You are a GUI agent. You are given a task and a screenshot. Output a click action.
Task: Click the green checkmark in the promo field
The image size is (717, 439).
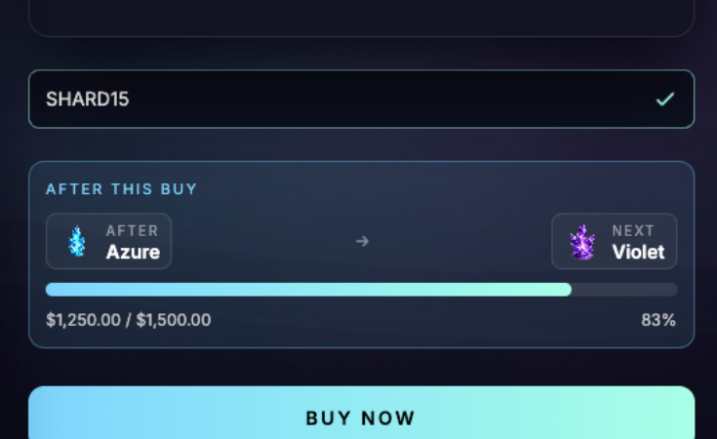click(x=665, y=100)
